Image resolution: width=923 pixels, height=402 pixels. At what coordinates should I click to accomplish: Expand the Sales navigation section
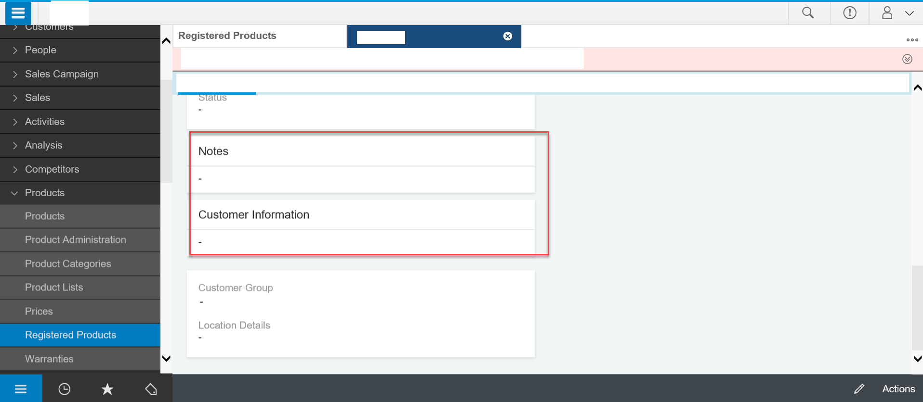pyautogui.click(x=80, y=98)
